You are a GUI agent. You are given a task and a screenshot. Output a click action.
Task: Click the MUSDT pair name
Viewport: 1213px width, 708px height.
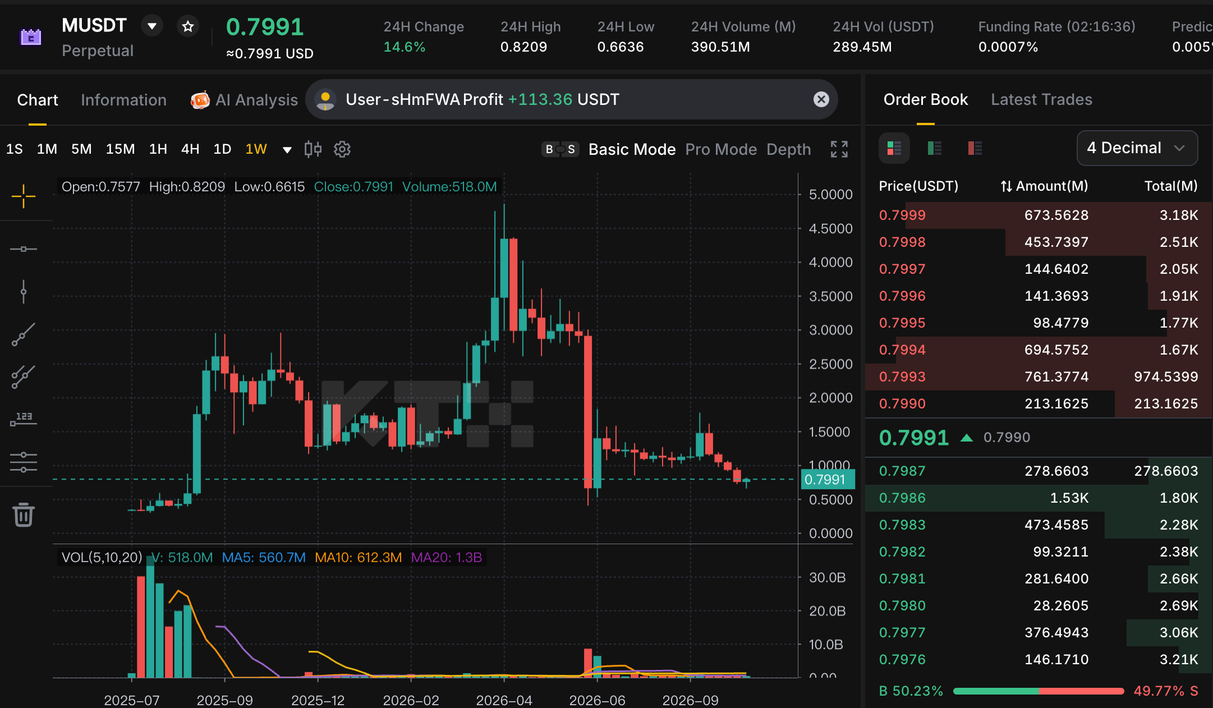(x=94, y=25)
